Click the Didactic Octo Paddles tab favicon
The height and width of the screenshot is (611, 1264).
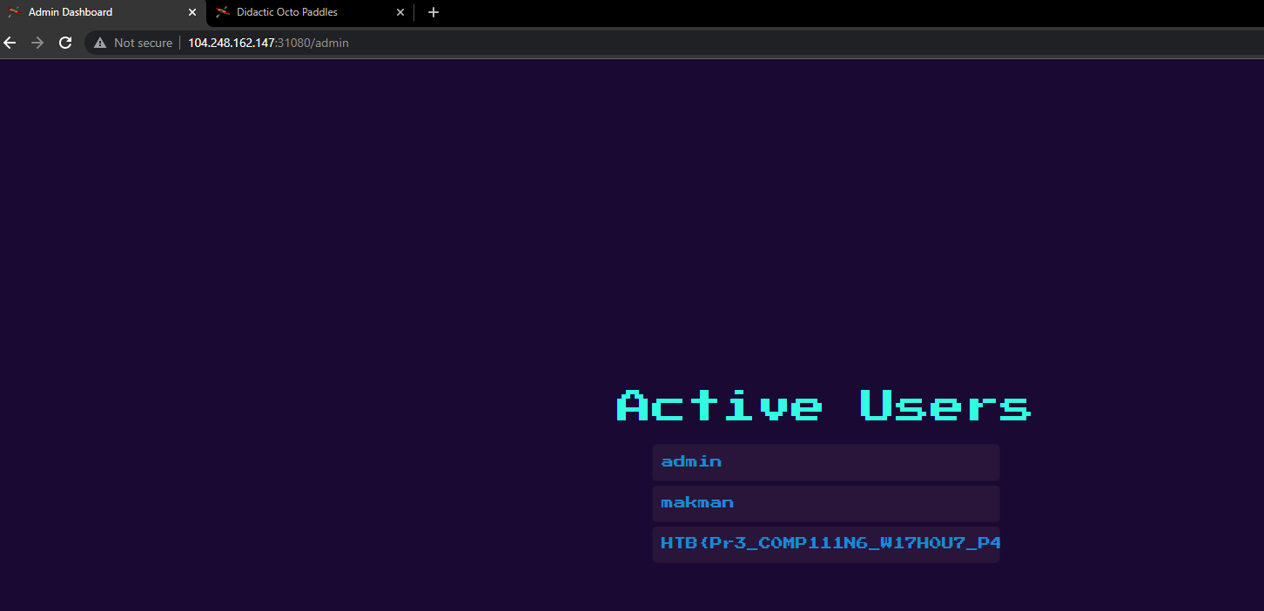pyautogui.click(x=223, y=12)
